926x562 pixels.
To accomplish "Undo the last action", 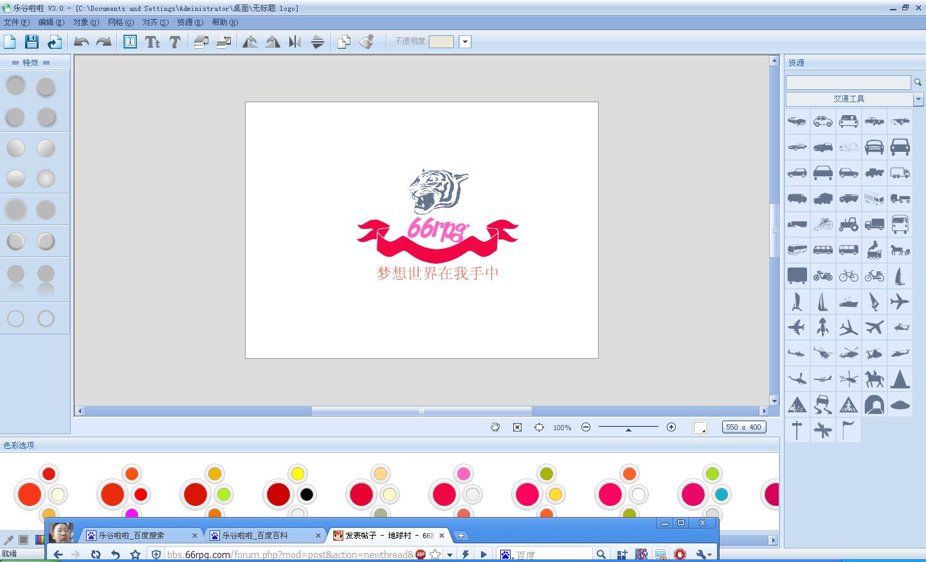I will click(81, 42).
